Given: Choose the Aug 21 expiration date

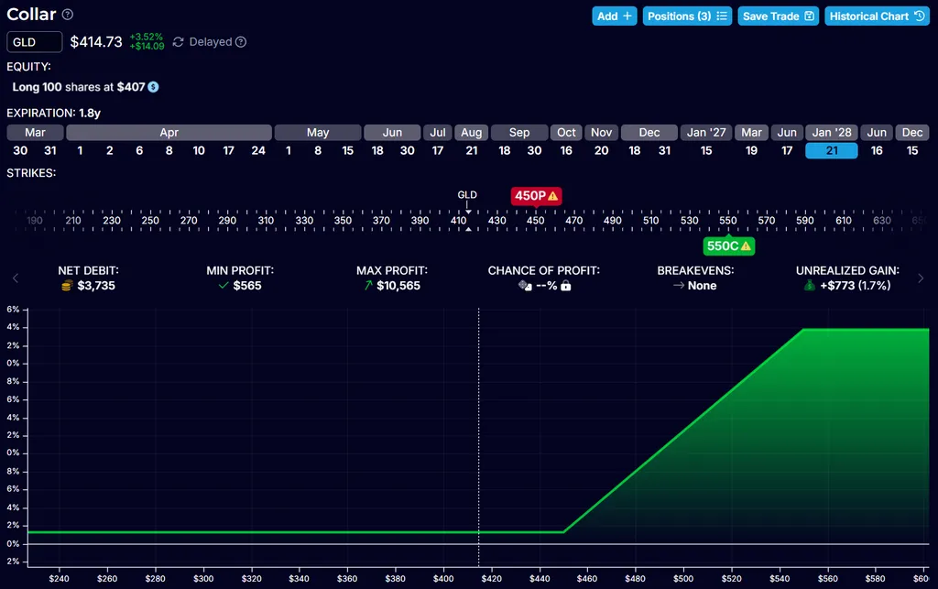Looking at the screenshot, I should coord(471,150).
